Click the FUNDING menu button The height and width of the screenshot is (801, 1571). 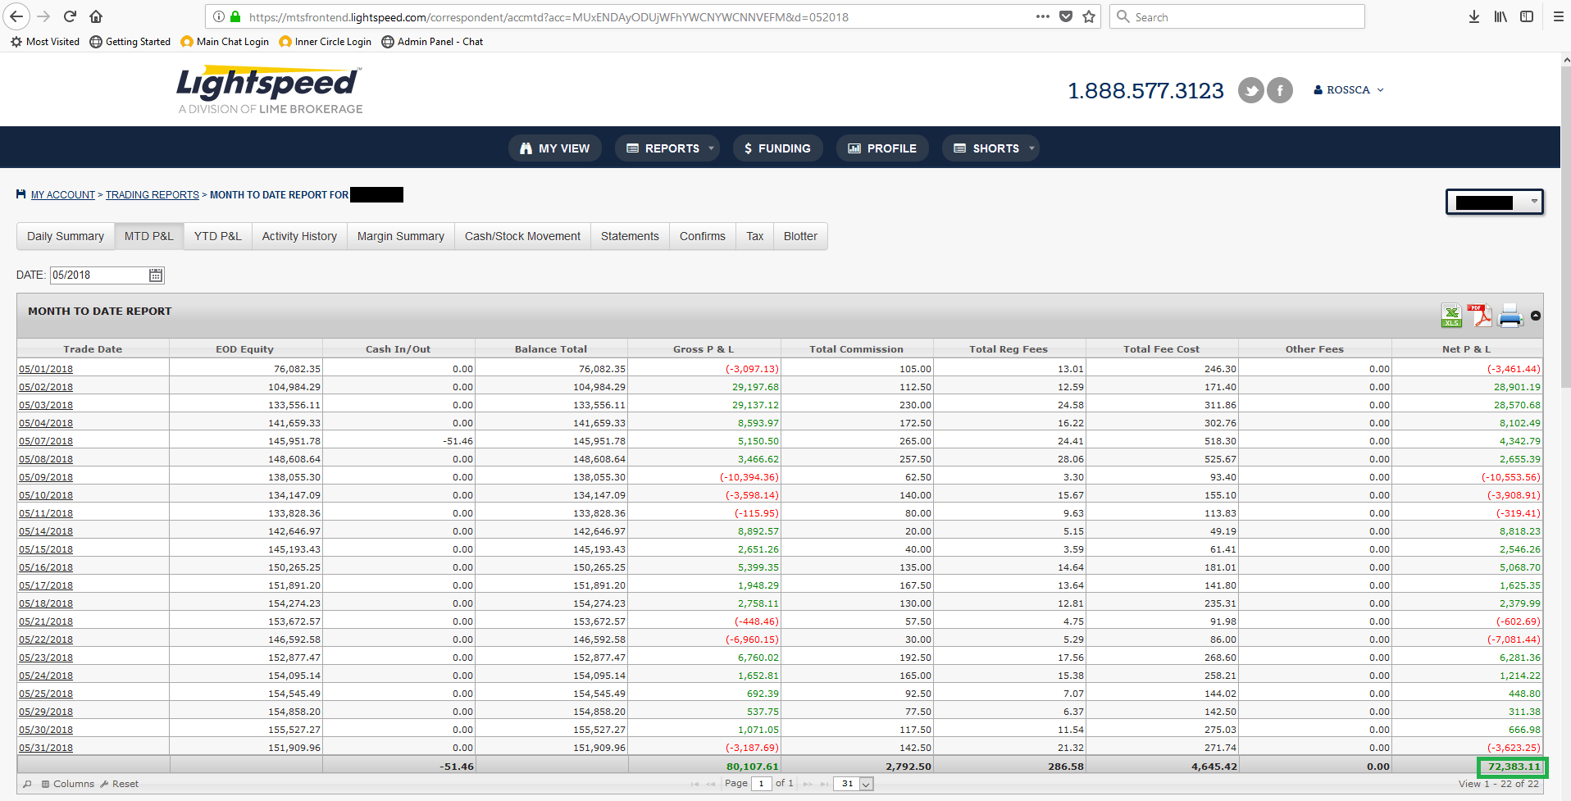click(x=777, y=148)
